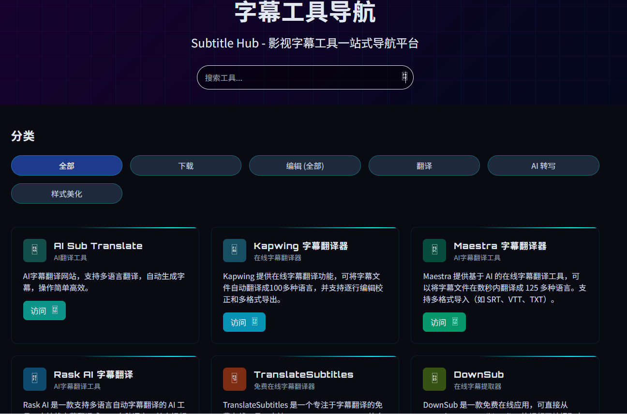Focus the 搜索工具 search field

(x=305, y=77)
